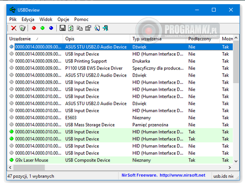Click the blue circle toolbar icon
This screenshot has width=245, height=185.
[51, 28]
